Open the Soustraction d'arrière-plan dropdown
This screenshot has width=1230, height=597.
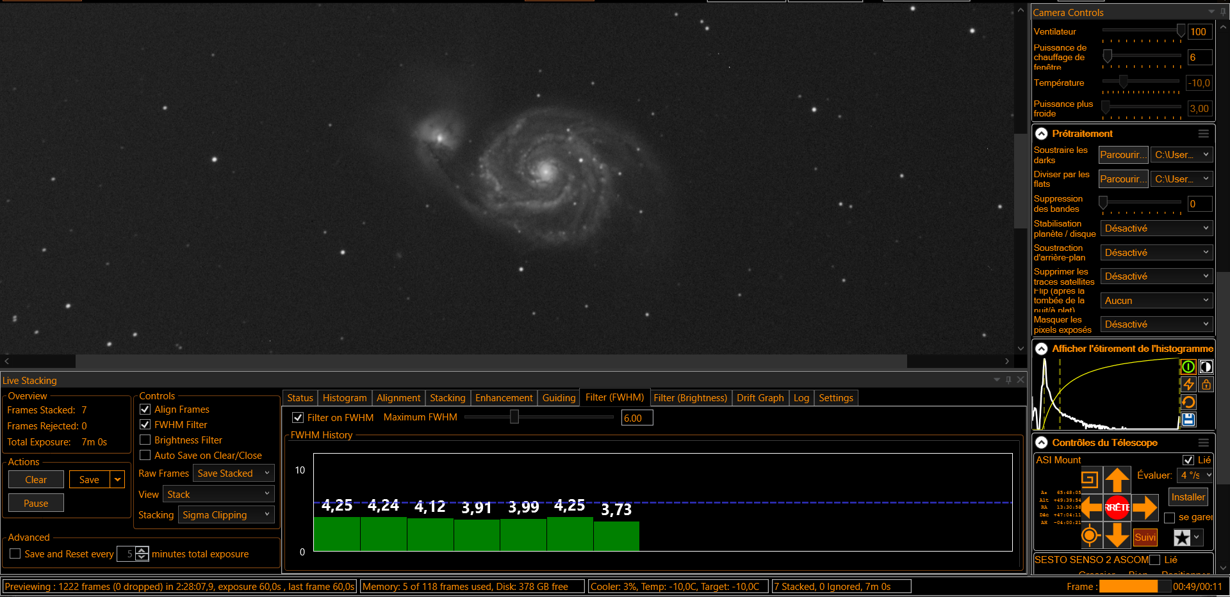point(1156,253)
